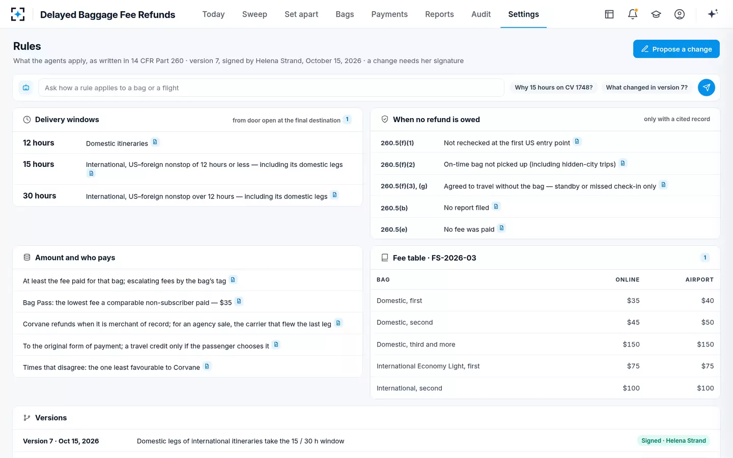
Task: Switch to the Payments tab
Action: 389,14
